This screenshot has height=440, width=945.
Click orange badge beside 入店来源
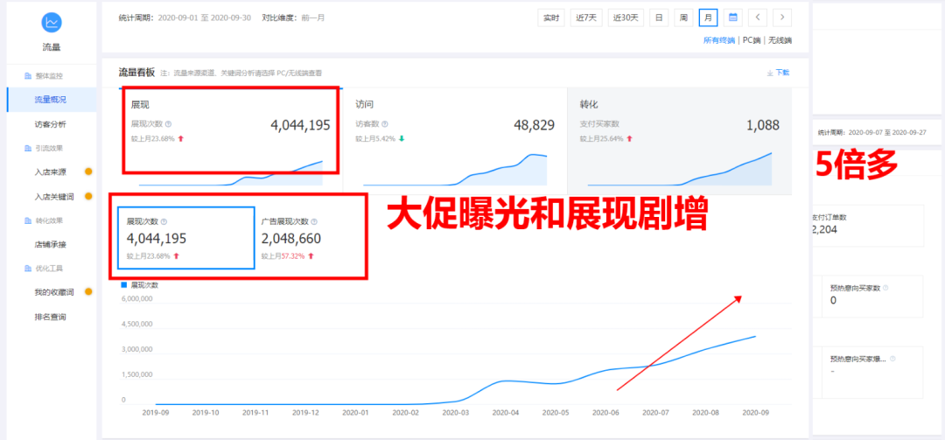coord(87,172)
